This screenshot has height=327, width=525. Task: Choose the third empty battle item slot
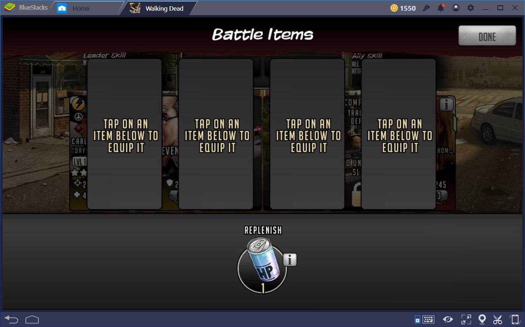tap(307, 134)
